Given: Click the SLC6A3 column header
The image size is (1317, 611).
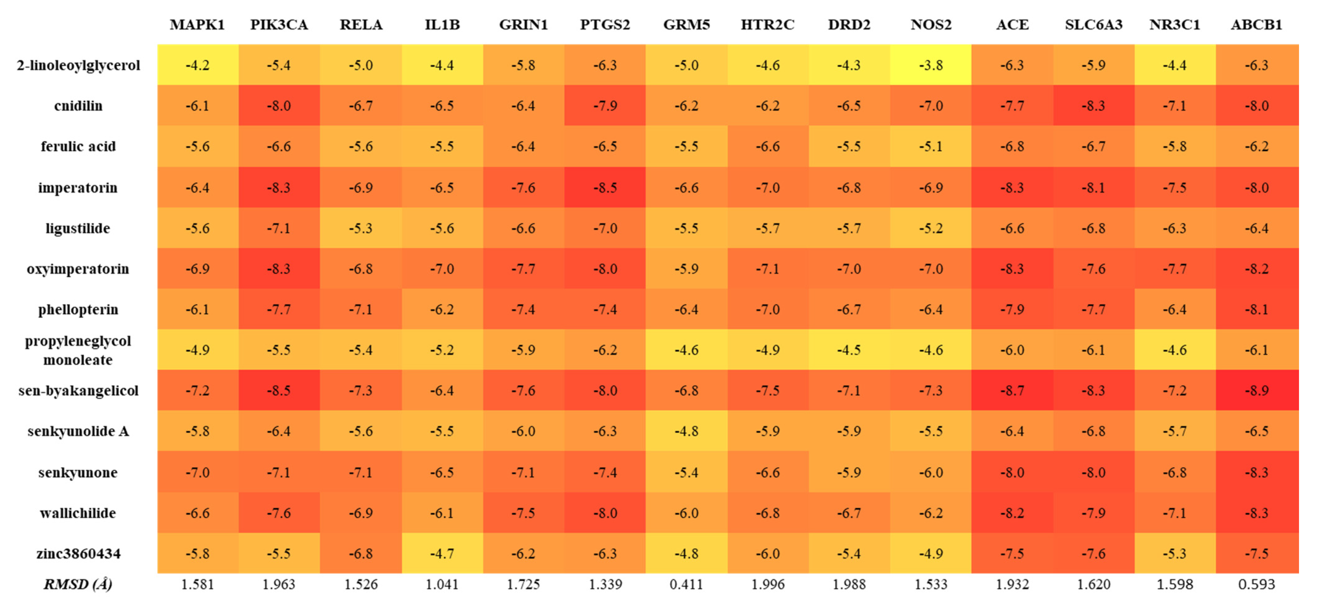Looking at the screenshot, I should [x=1093, y=24].
